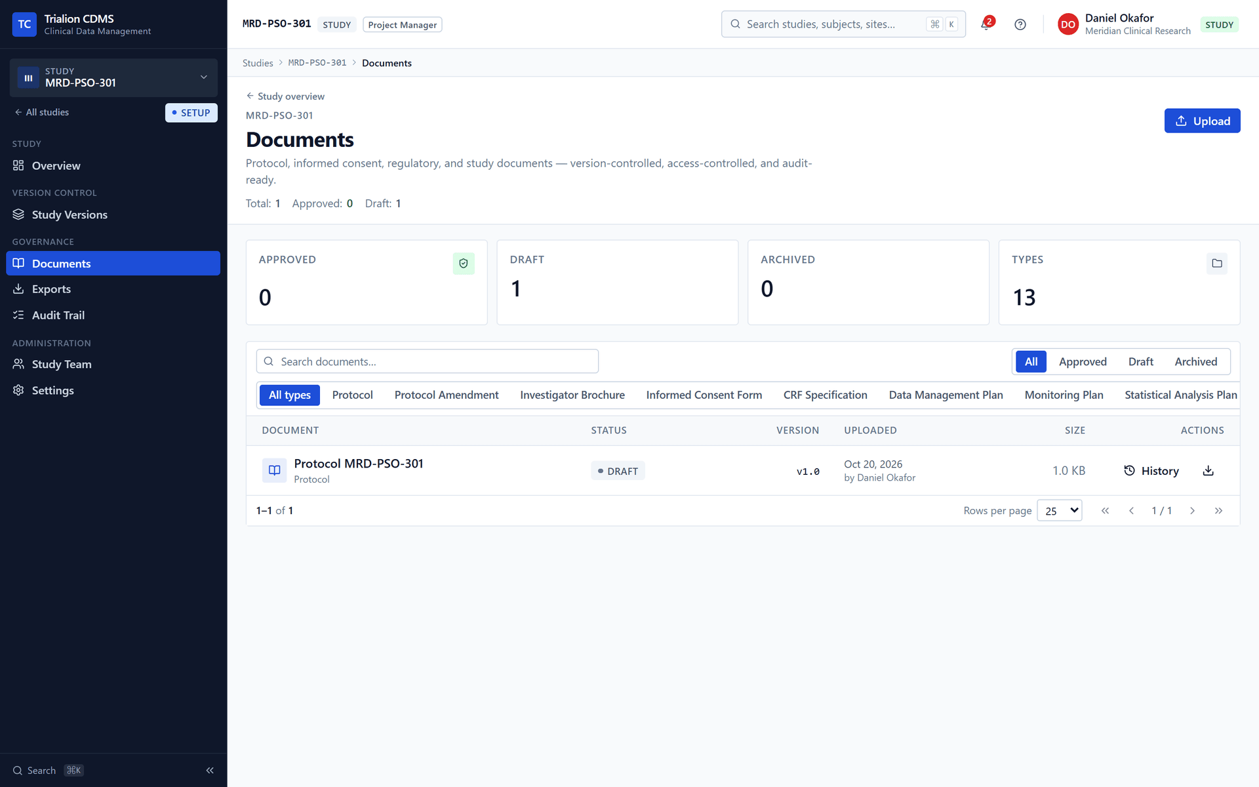Click the folder icon on Types card

tap(1217, 263)
